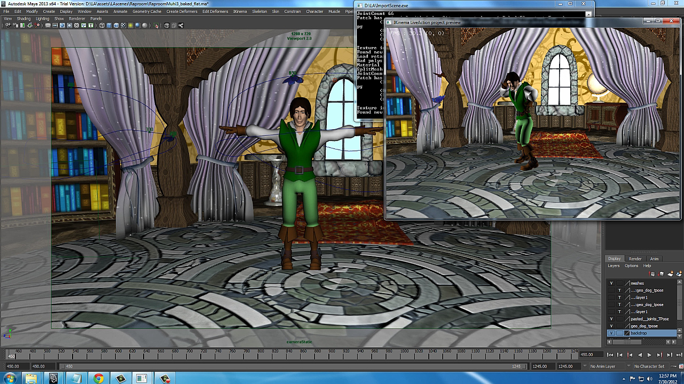The height and width of the screenshot is (384, 684).
Task: Create new layer and assign selected objects
Action: click(679, 273)
